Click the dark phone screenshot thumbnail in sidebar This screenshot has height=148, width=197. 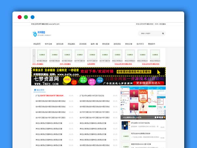coord(126,126)
